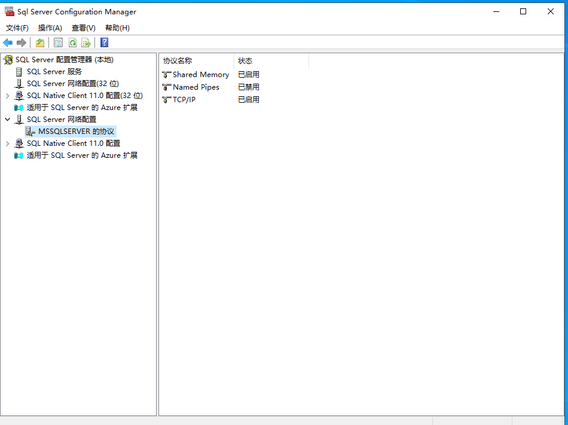
Task: Select SQL Server 配置管理器 (本地) root node
Action: click(65, 60)
